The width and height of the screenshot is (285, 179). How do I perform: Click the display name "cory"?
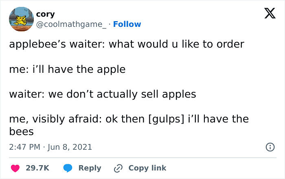tap(45, 14)
